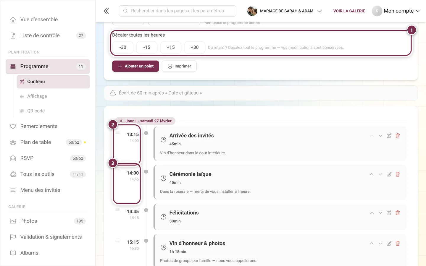Open the RSVP section

pyautogui.click(x=48, y=158)
